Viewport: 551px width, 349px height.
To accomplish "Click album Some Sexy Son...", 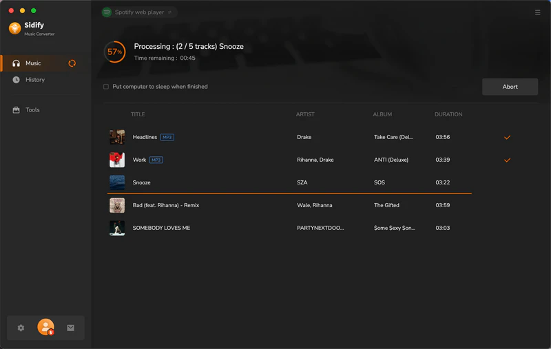I will pyautogui.click(x=394, y=228).
